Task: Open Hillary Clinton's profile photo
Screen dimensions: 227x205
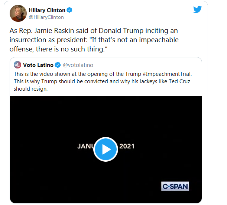Action: click(18, 13)
